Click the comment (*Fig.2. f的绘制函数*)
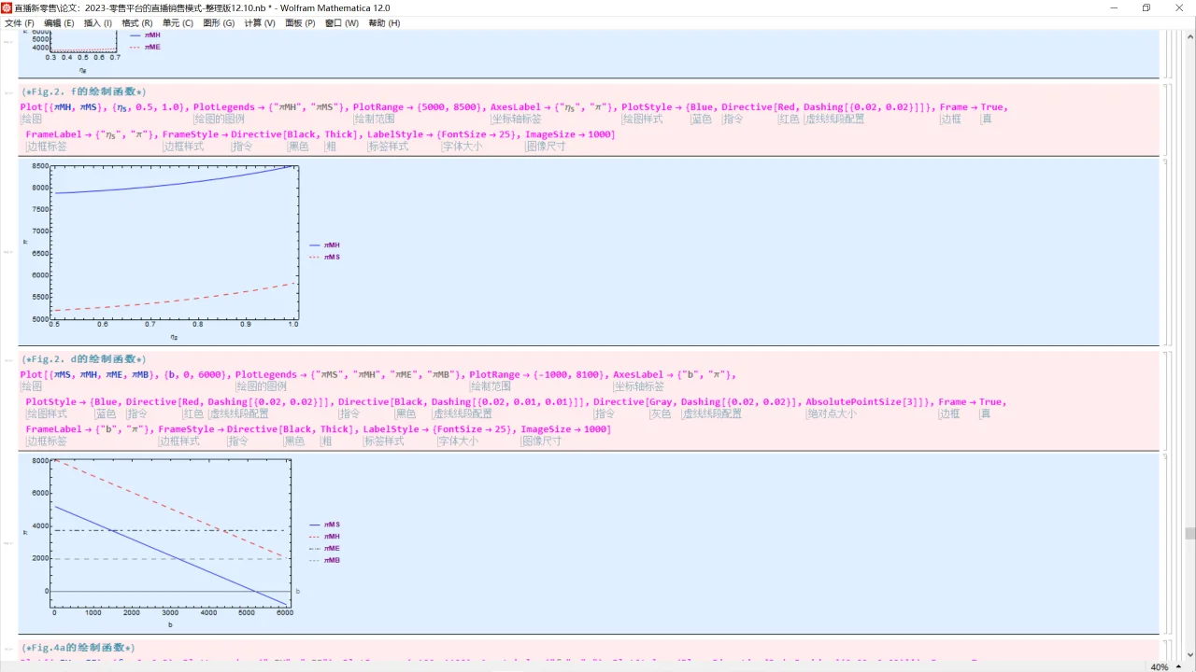The height and width of the screenshot is (672, 1196). point(83,92)
